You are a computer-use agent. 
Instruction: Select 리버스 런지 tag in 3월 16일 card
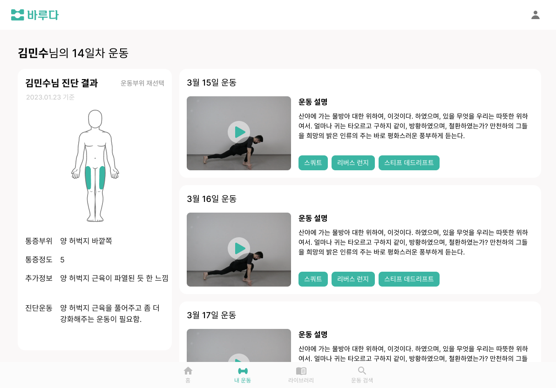click(353, 279)
